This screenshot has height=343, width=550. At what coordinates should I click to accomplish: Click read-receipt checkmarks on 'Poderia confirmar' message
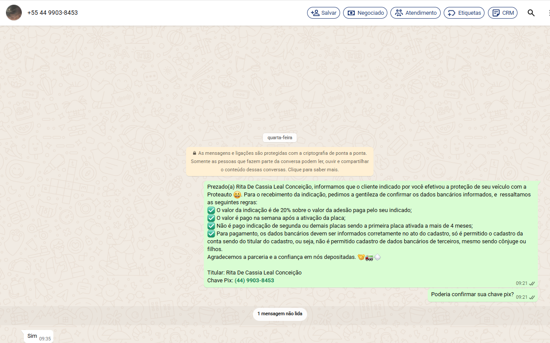click(532, 297)
